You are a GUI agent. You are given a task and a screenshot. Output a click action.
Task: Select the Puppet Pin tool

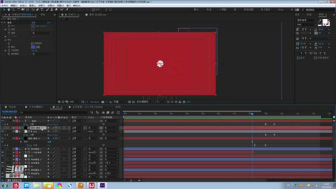pos(67,10)
